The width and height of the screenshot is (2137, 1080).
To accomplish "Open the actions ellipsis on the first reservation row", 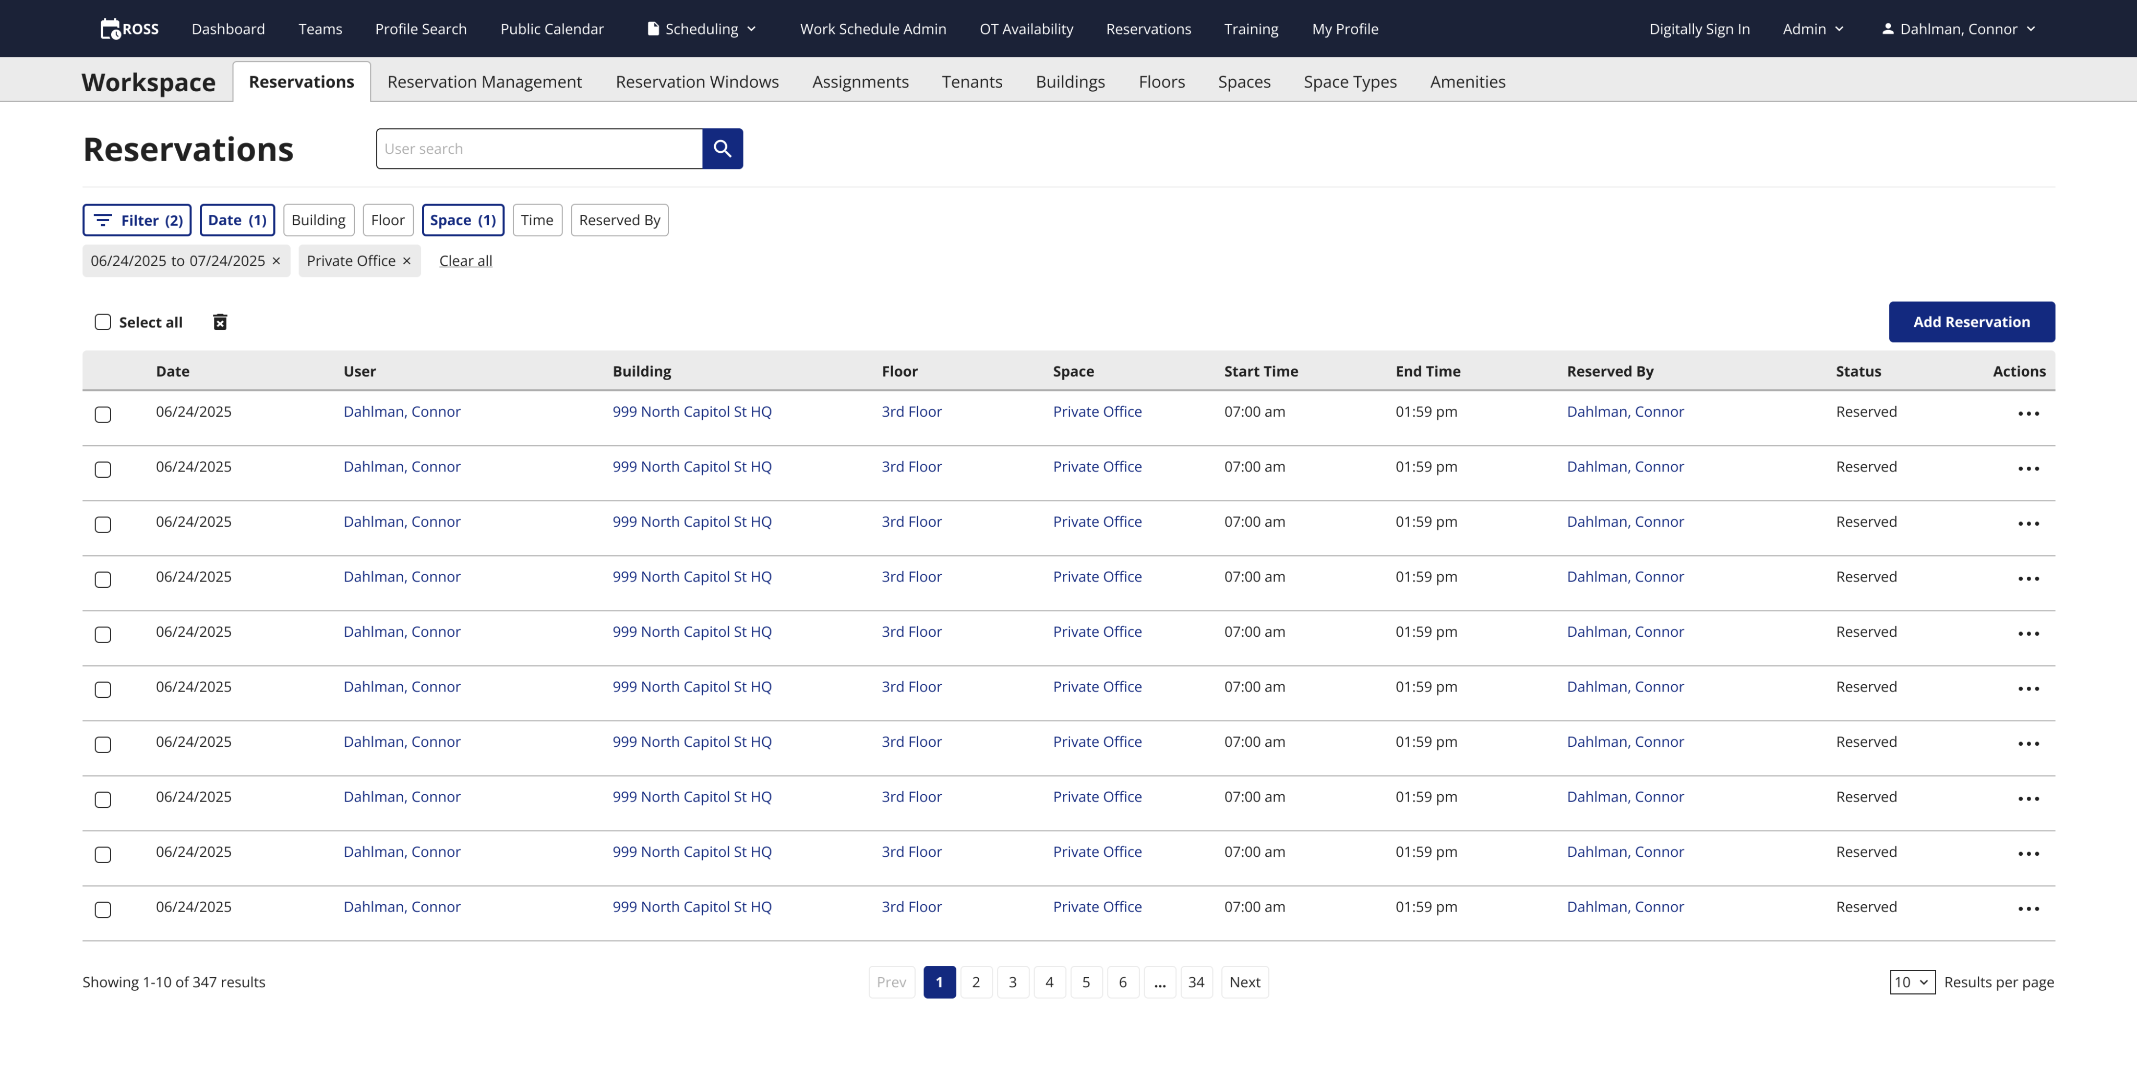I will pyautogui.click(x=2029, y=413).
